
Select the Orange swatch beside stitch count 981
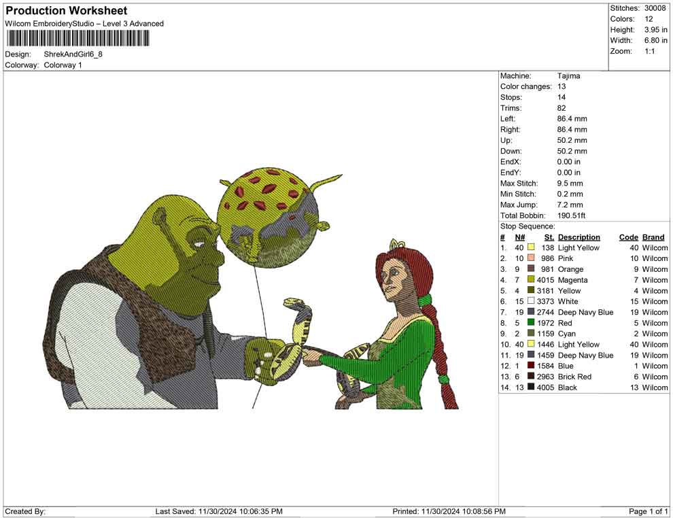tap(531, 269)
